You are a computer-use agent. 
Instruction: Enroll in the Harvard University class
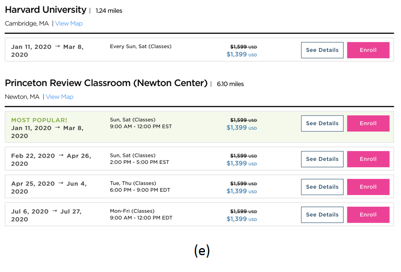[x=368, y=50]
